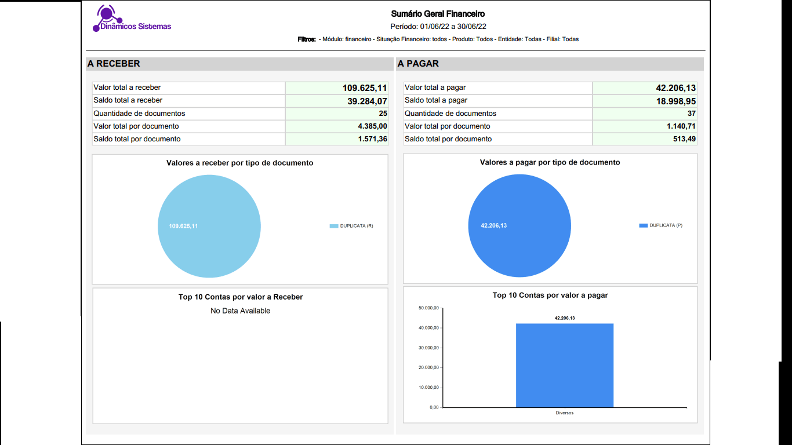The width and height of the screenshot is (792, 445).
Task: Click the A PAGAR section header
Action: pyautogui.click(x=418, y=64)
